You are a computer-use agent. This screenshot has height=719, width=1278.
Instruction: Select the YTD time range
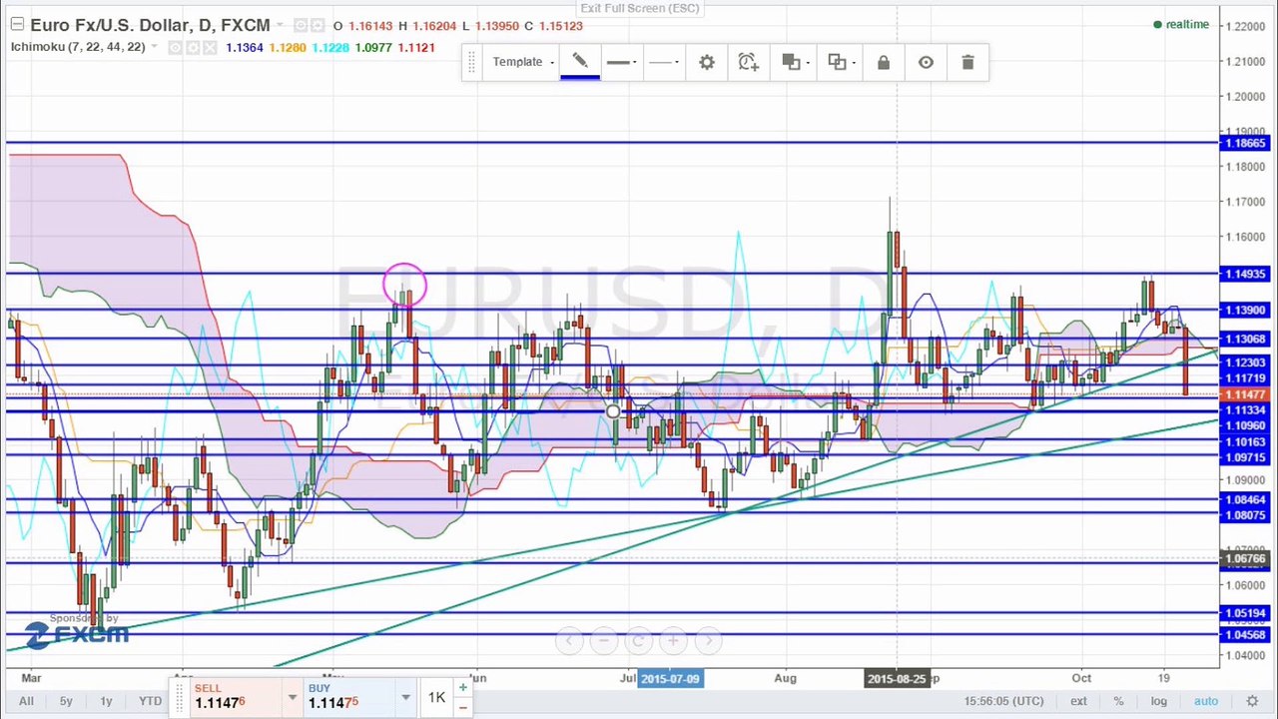[x=150, y=701]
